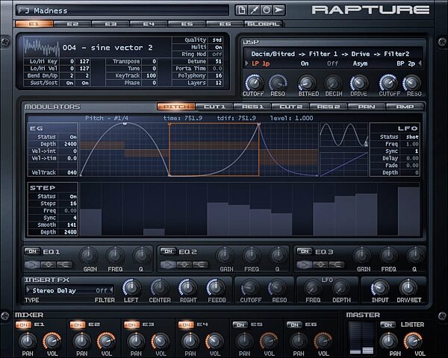The height and width of the screenshot is (358, 448).
Task: Change the LFO Status Shot value
Action: click(412, 136)
